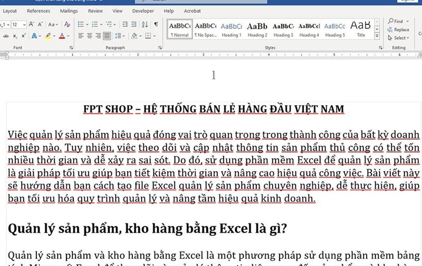This screenshot has height=266, width=422.
Task: Open the Select menu in Editing
Action: (x=398, y=38)
